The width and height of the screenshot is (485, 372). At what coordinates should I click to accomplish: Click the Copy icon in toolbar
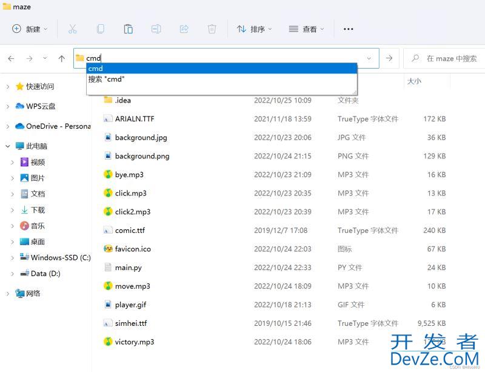click(x=100, y=29)
